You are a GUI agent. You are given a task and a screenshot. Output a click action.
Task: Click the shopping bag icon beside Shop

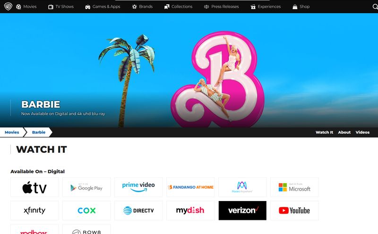[295, 7]
